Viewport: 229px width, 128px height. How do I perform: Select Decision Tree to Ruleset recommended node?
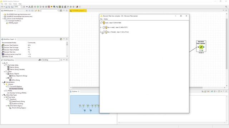pyautogui.click(x=11, y=50)
